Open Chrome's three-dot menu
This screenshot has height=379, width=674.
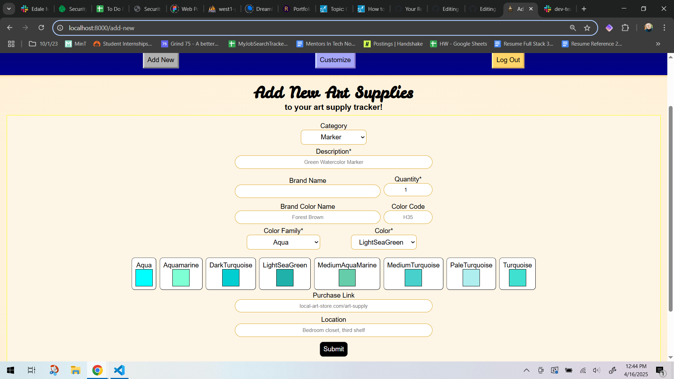point(664,28)
